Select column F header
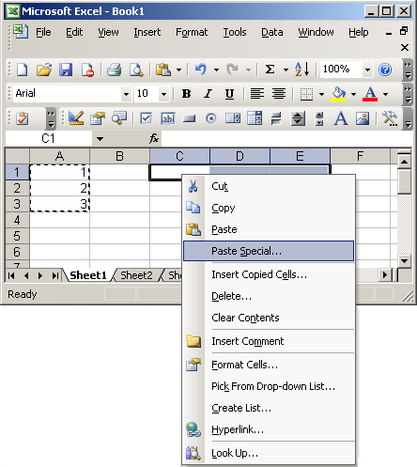This screenshot has width=417, height=467. tap(360, 156)
